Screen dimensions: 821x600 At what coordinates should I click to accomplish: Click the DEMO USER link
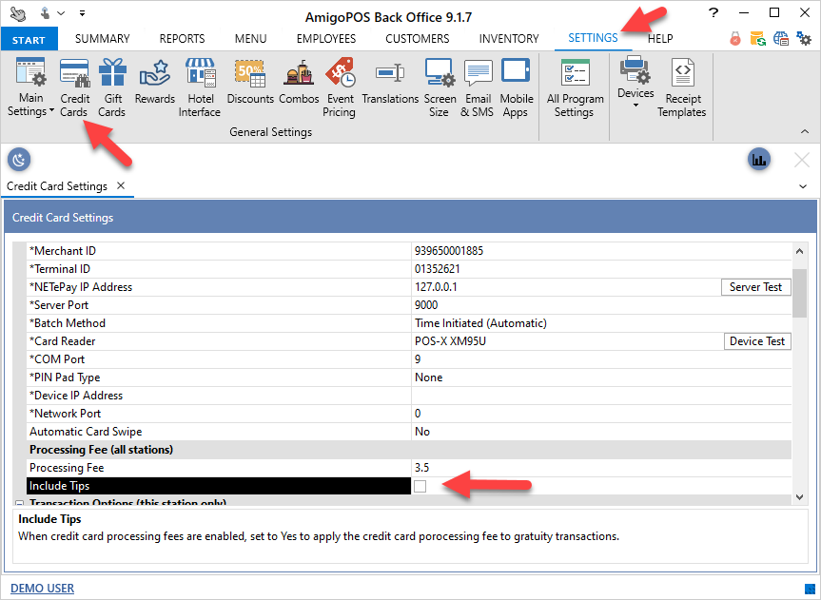pyautogui.click(x=42, y=589)
